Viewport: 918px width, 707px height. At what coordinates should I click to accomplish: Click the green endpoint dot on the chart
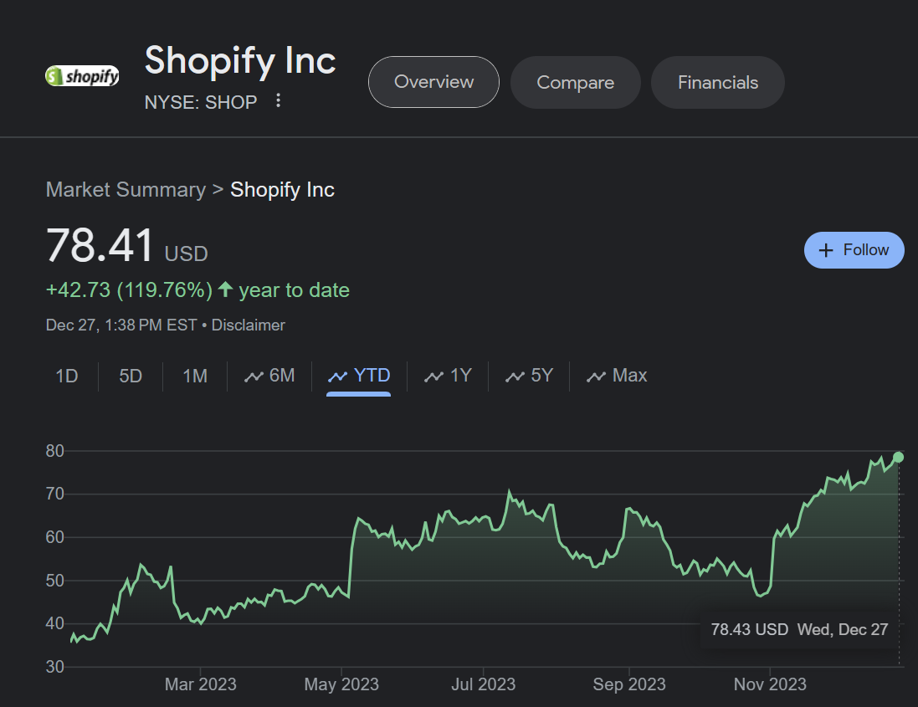click(898, 458)
